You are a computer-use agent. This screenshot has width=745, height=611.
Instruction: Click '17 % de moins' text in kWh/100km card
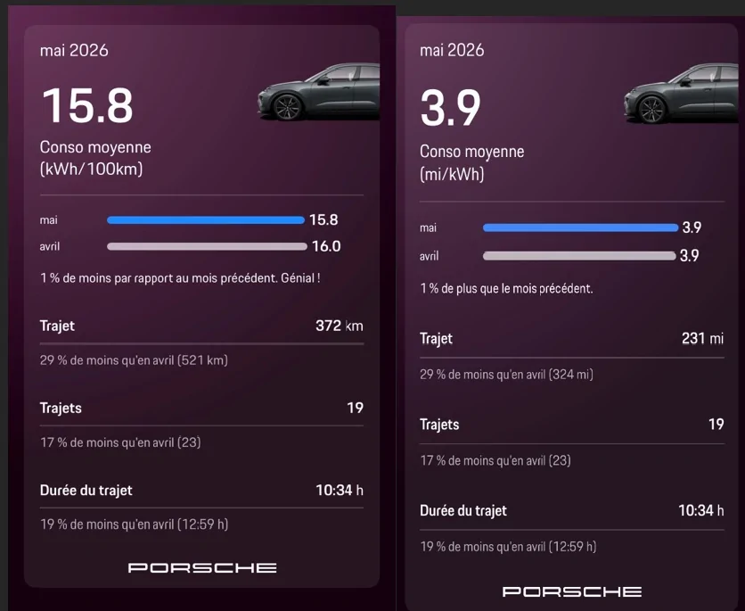click(x=120, y=442)
